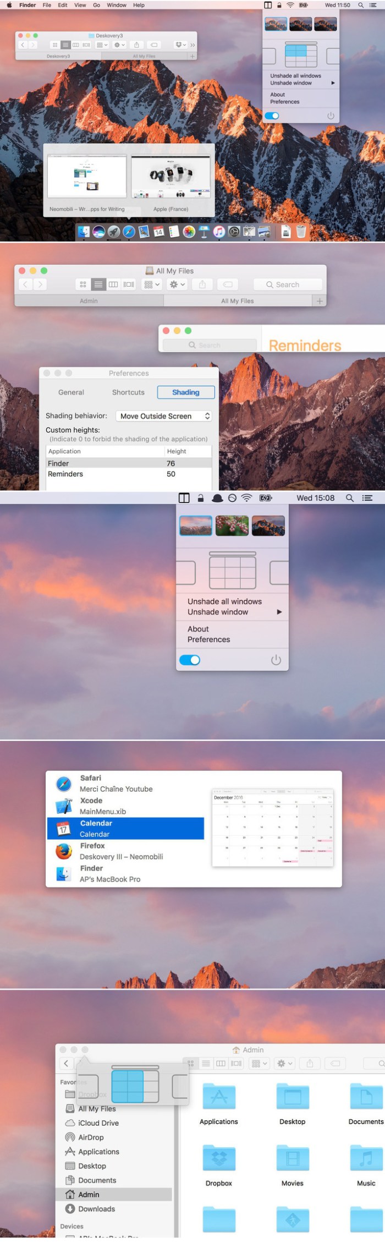Click the quit power icon in 15:08 Deskovery menu
385x1243 pixels.
(x=276, y=660)
